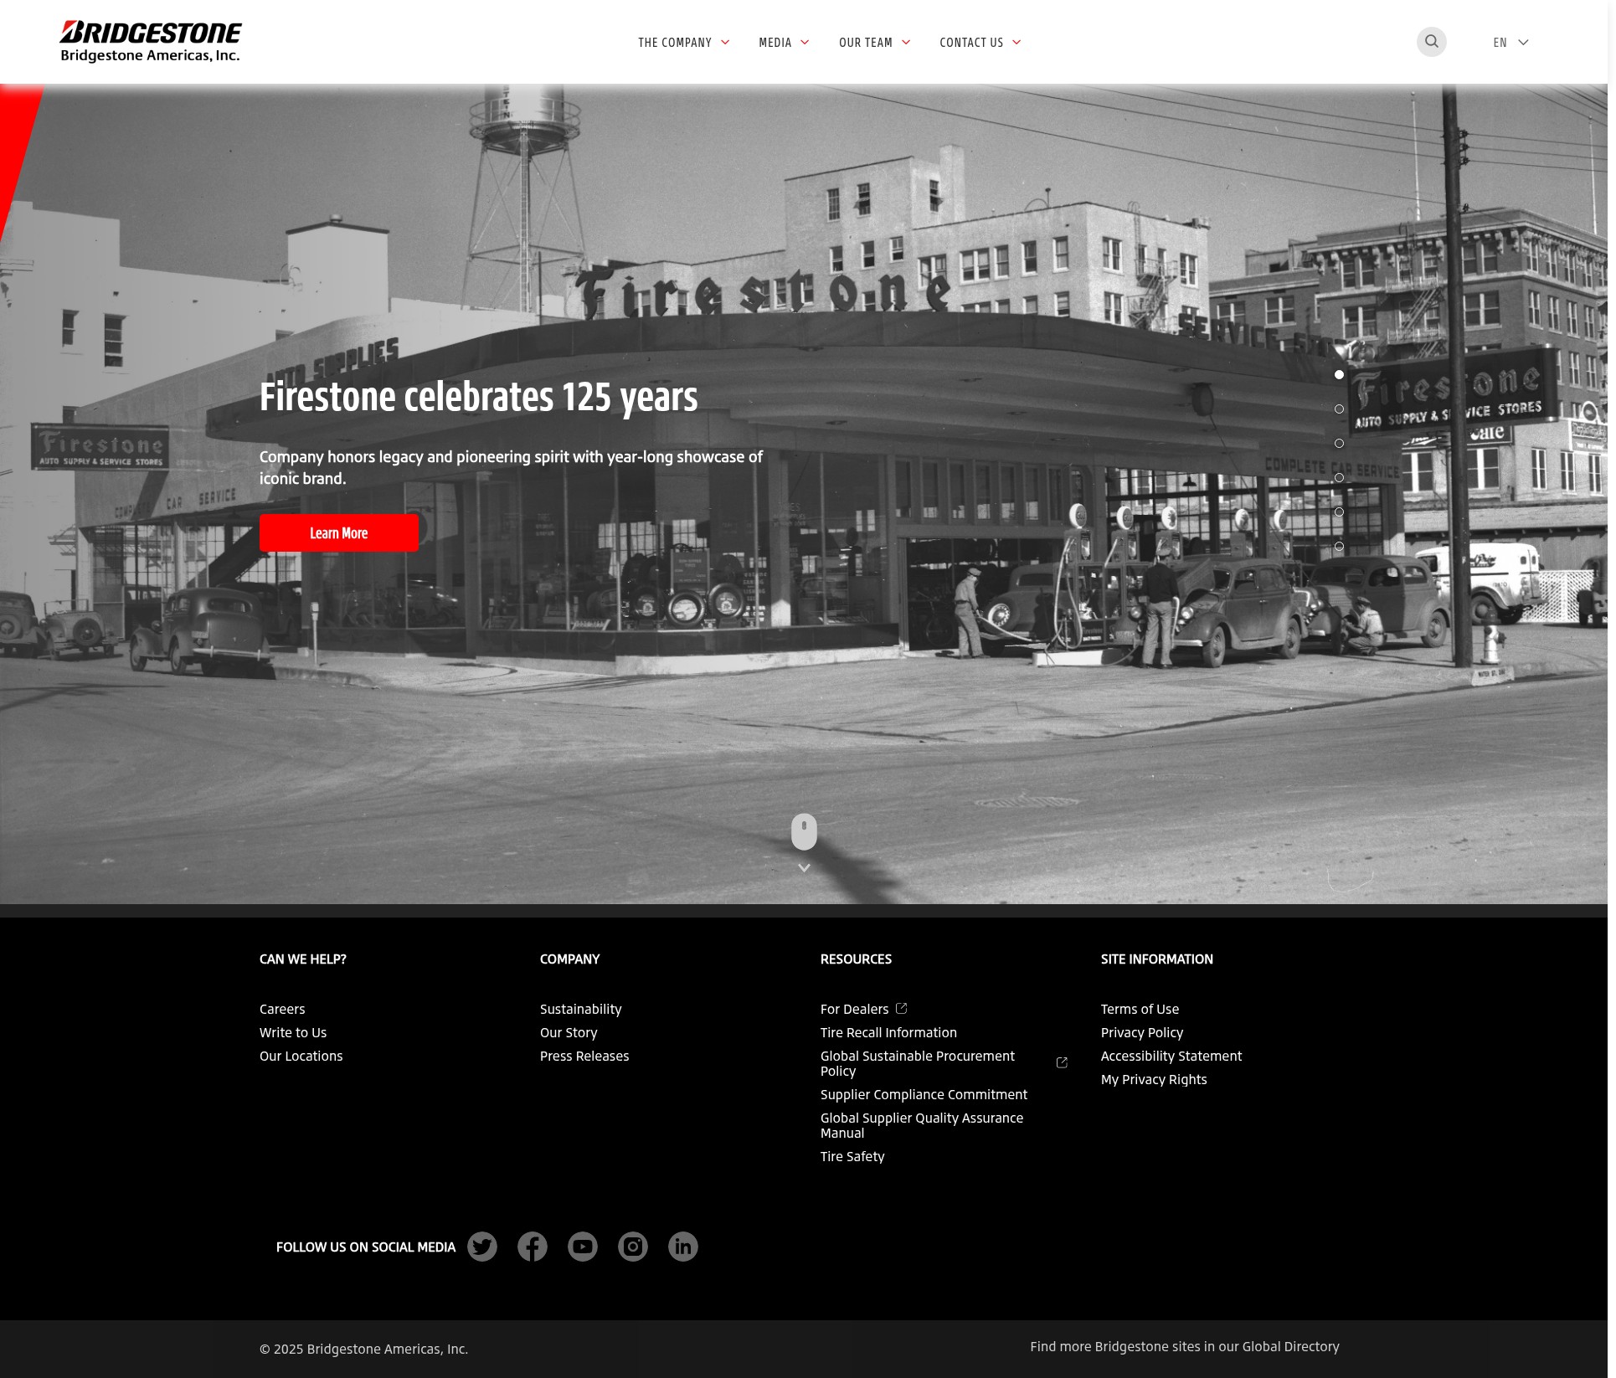
Task: Click external link icon beside For Dealers
Action: point(901,1008)
